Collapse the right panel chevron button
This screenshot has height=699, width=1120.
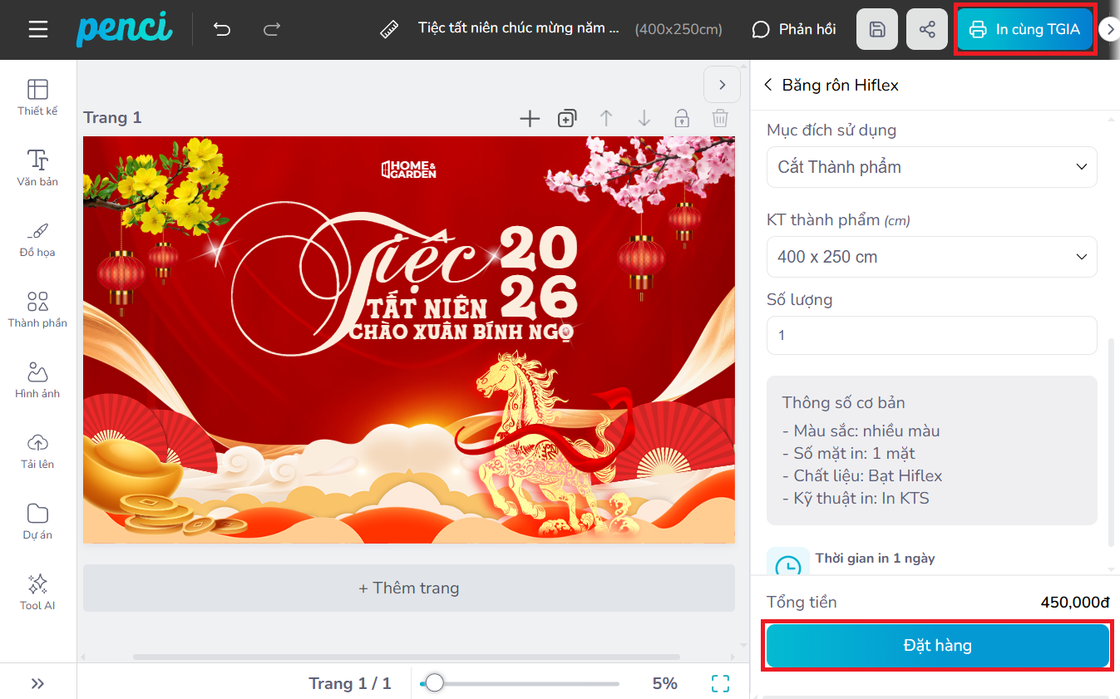click(722, 85)
